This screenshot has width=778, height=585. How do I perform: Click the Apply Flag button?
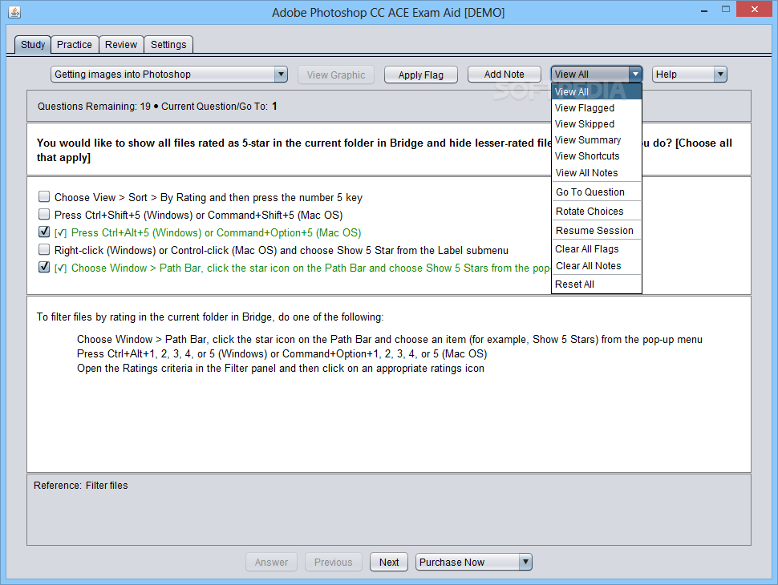click(421, 75)
